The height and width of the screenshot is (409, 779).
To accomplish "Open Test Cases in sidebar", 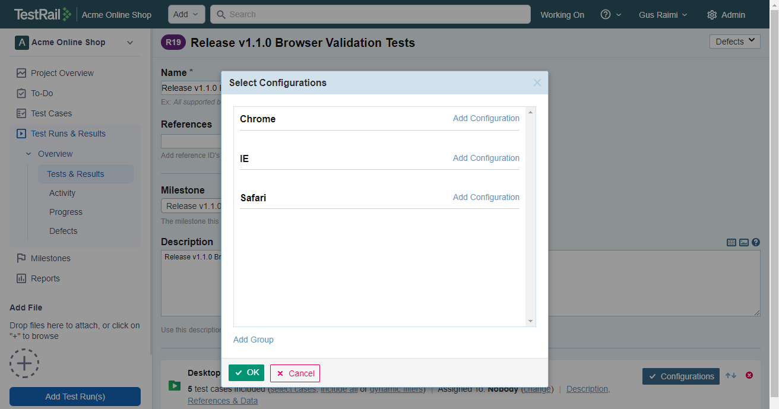I will [x=51, y=113].
